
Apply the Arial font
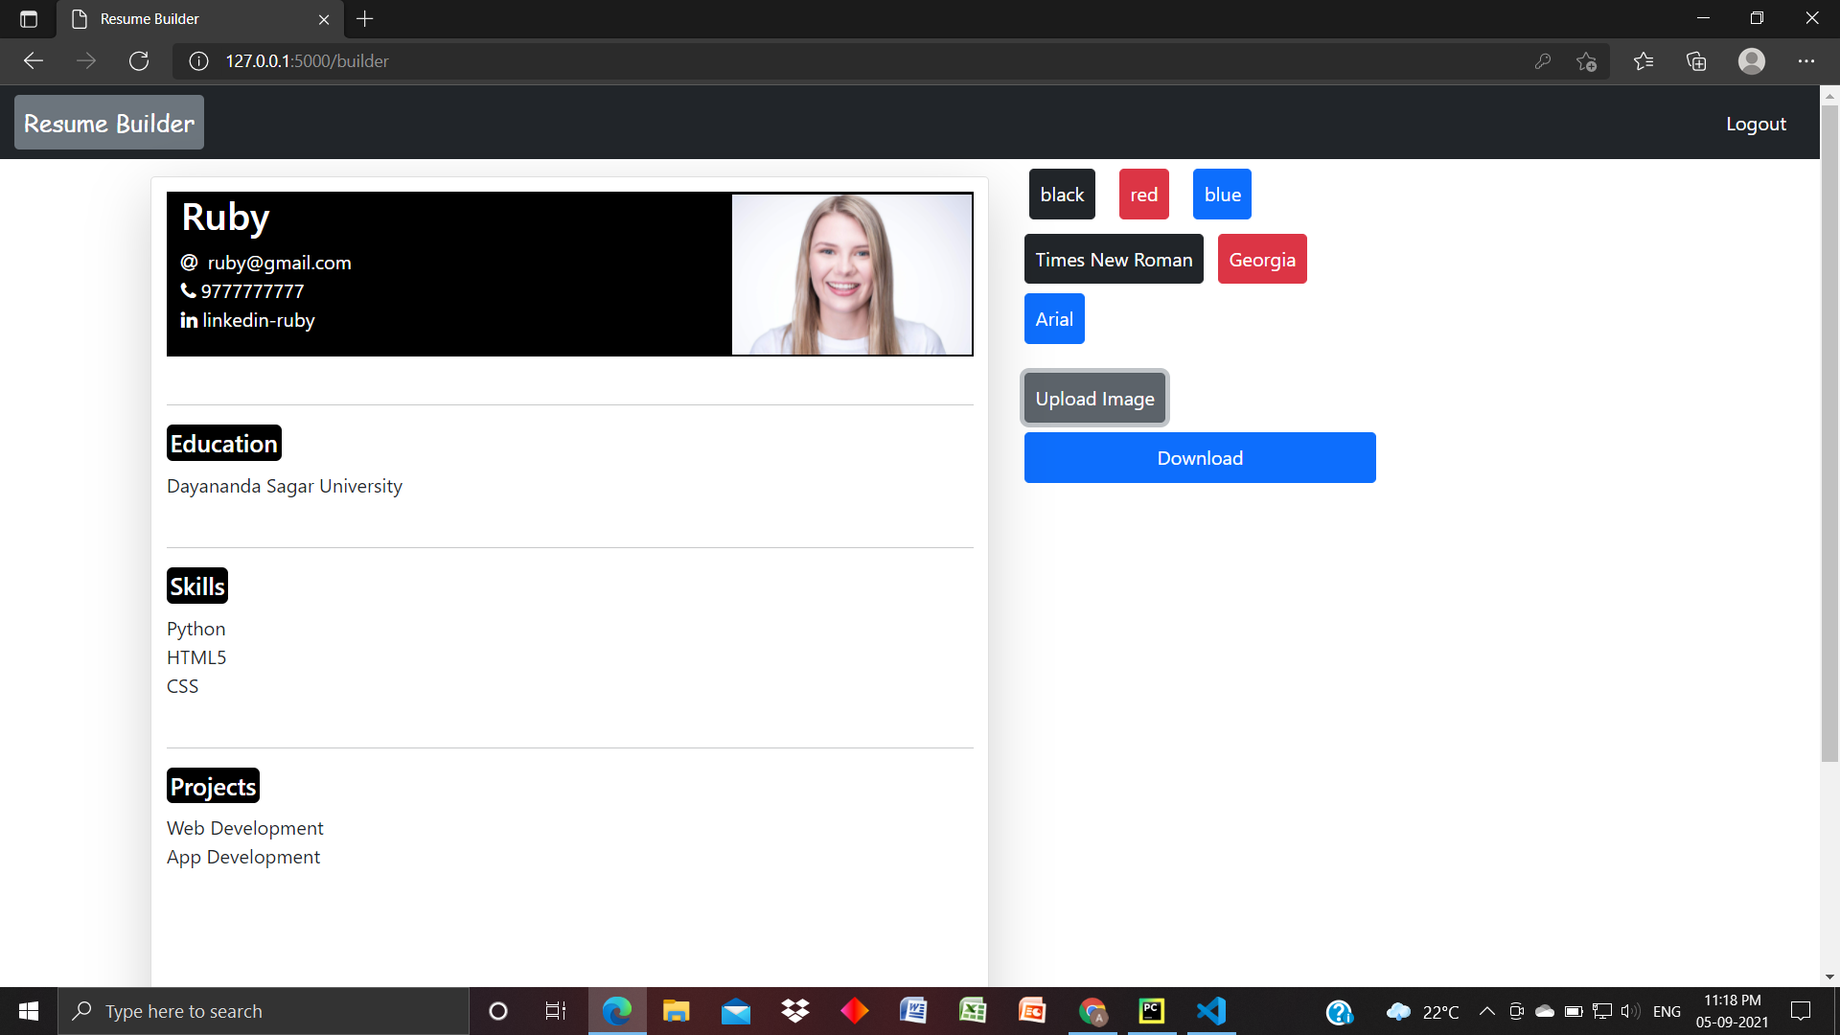[1053, 318]
